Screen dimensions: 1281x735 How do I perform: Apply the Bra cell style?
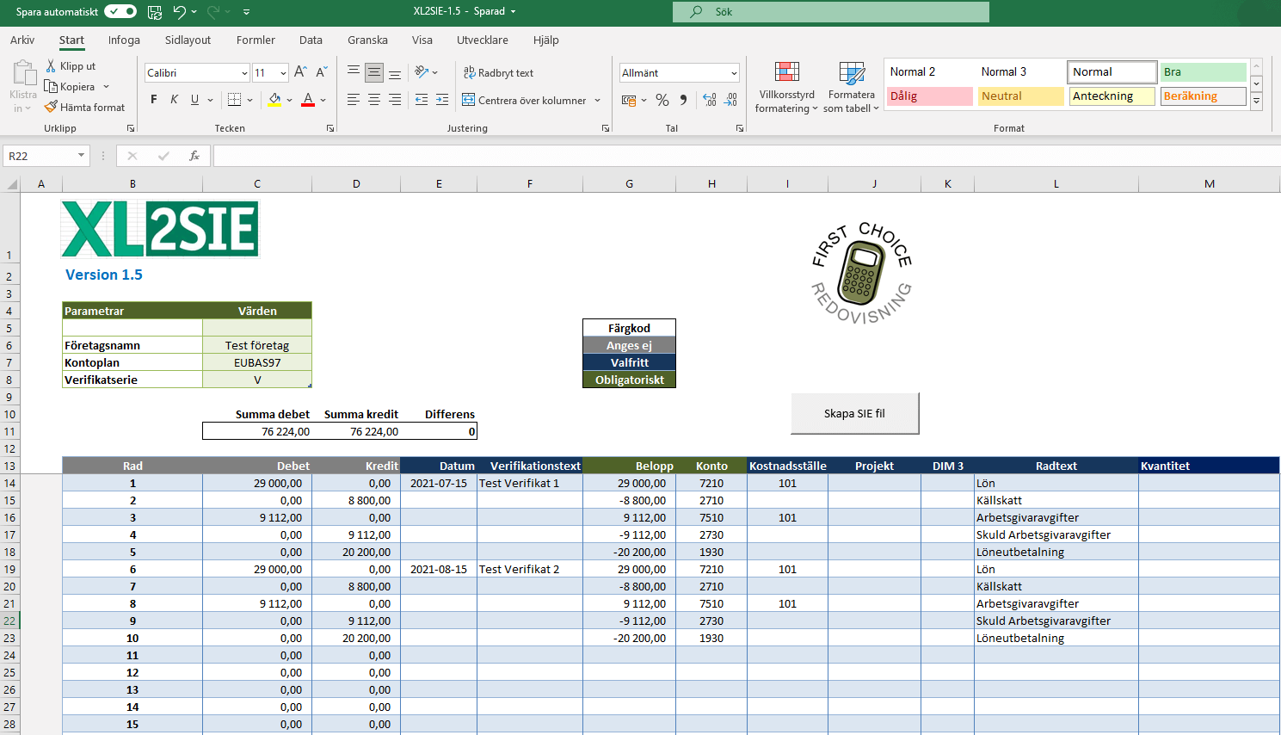point(1204,72)
